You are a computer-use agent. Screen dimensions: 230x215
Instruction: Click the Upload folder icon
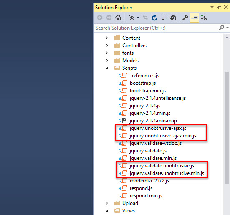[117, 203]
